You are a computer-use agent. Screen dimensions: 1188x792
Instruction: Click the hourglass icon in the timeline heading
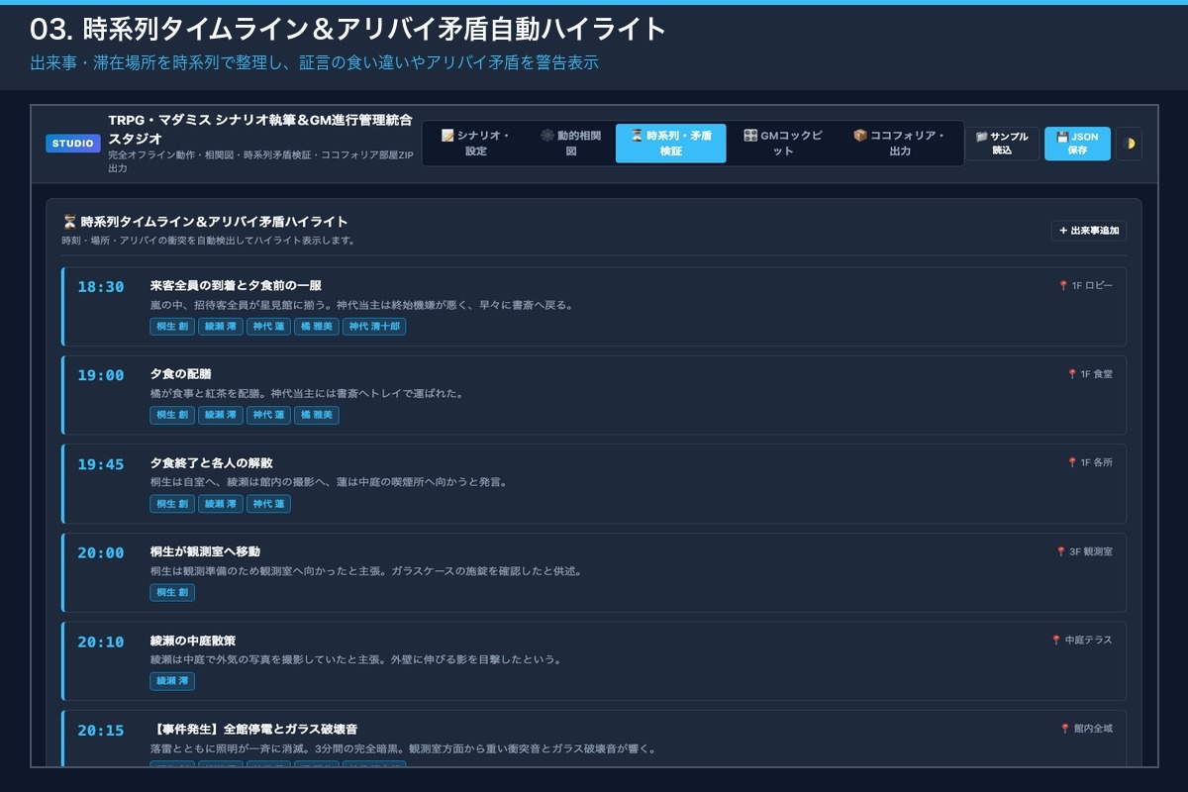[69, 222]
